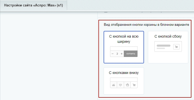
Task: Click the plus icon in the quantity preview
Action: (x=122, y=54)
